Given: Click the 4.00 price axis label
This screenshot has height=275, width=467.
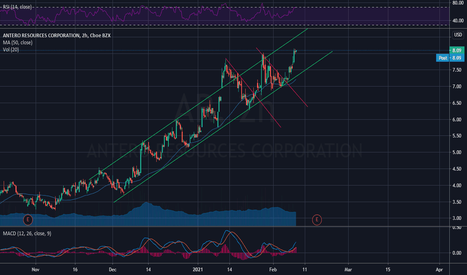Looking at the screenshot, I should [456, 185].
